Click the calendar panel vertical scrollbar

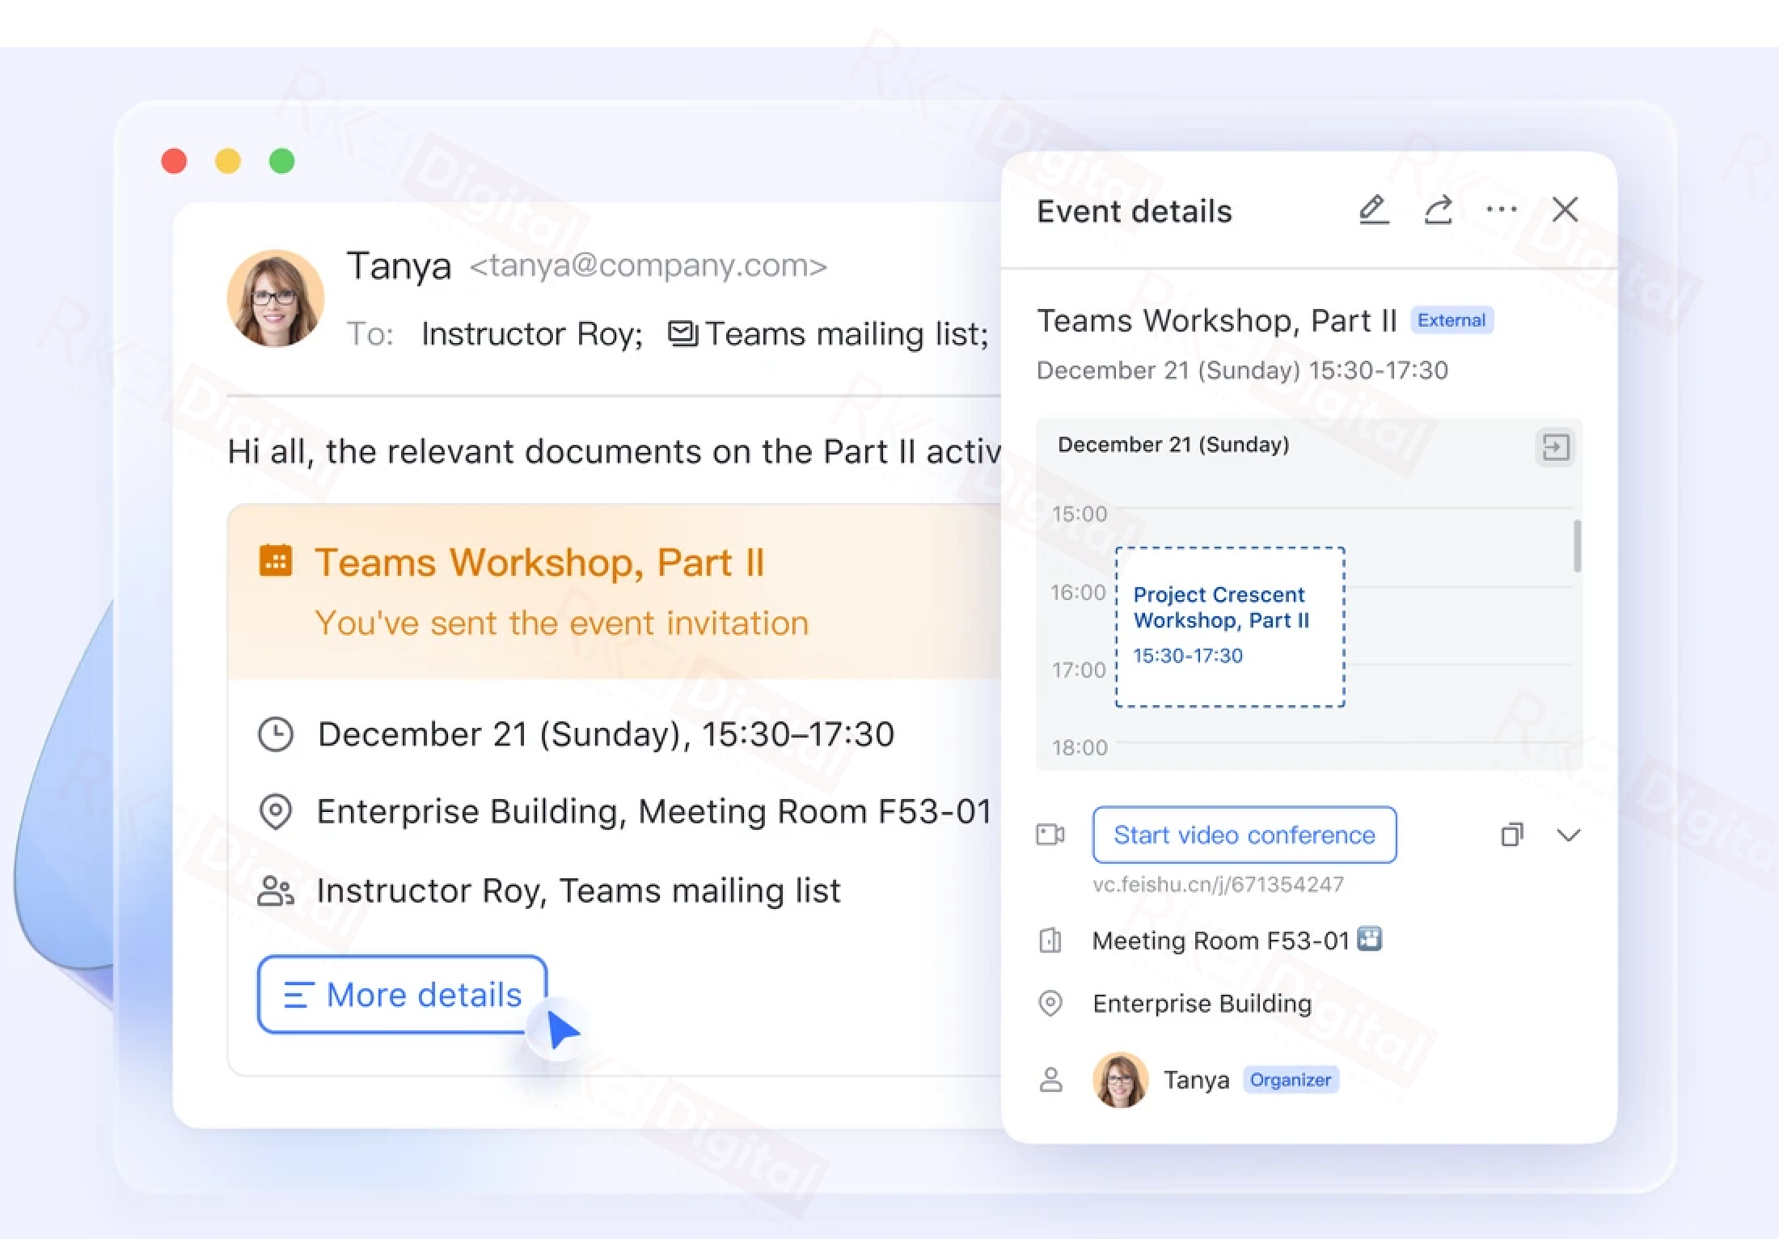(x=1577, y=546)
